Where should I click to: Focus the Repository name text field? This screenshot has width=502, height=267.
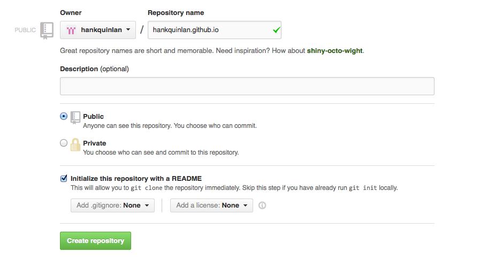[x=209, y=30]
